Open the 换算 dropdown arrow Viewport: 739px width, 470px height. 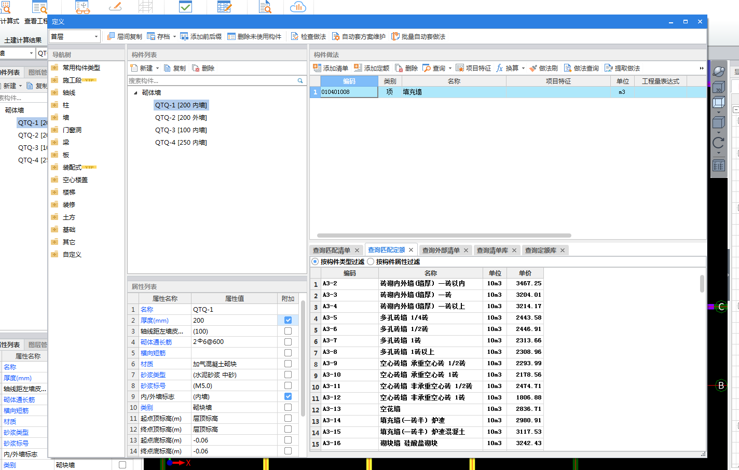(523, 68)
